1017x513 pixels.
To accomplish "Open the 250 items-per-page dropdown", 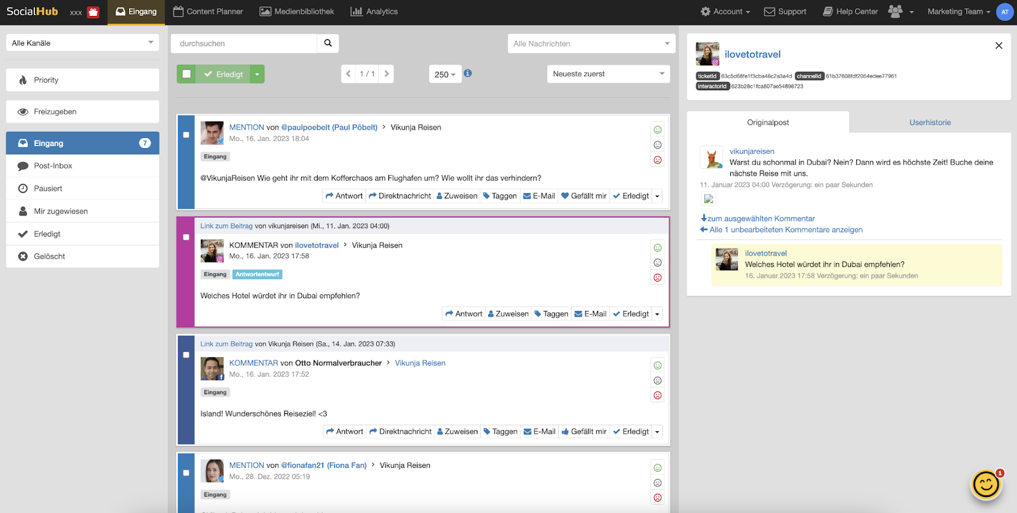I will point(445,74).
